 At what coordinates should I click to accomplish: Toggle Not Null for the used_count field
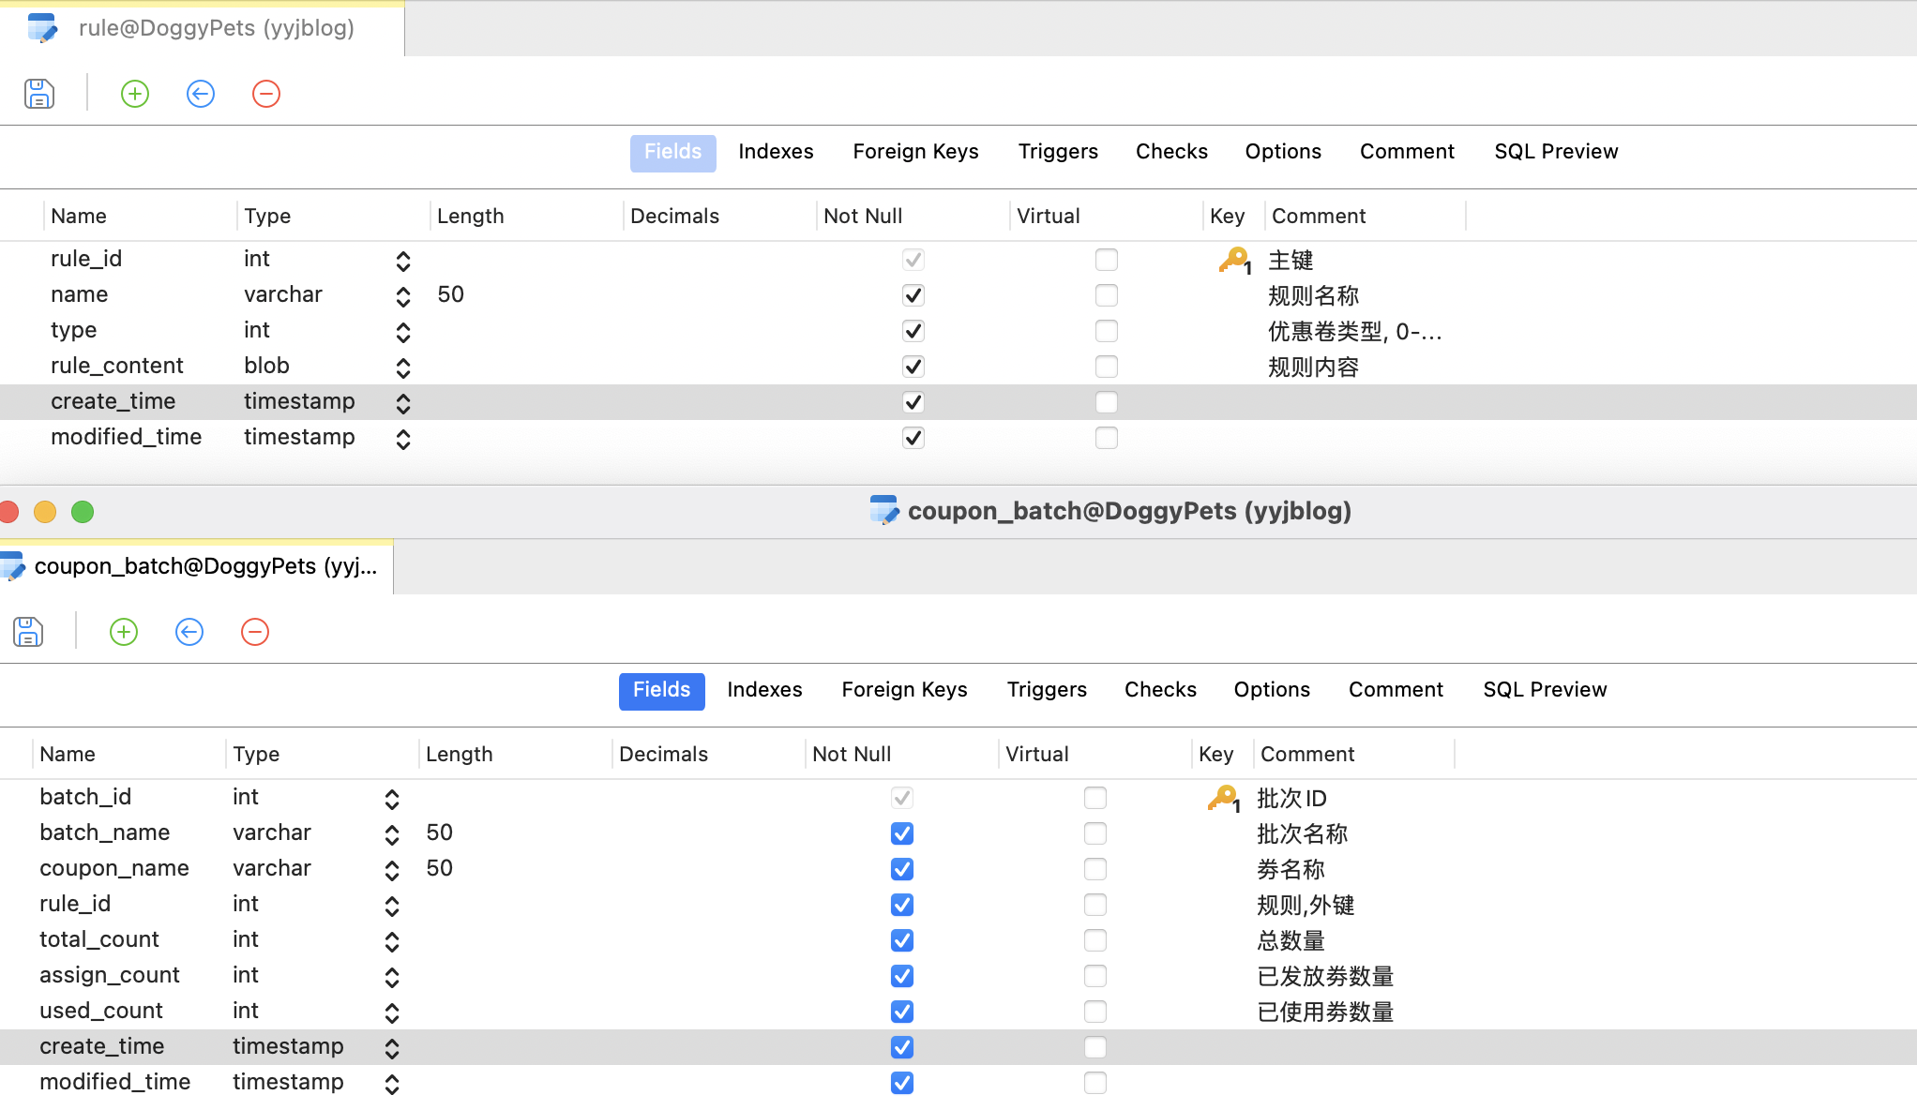902,1012
